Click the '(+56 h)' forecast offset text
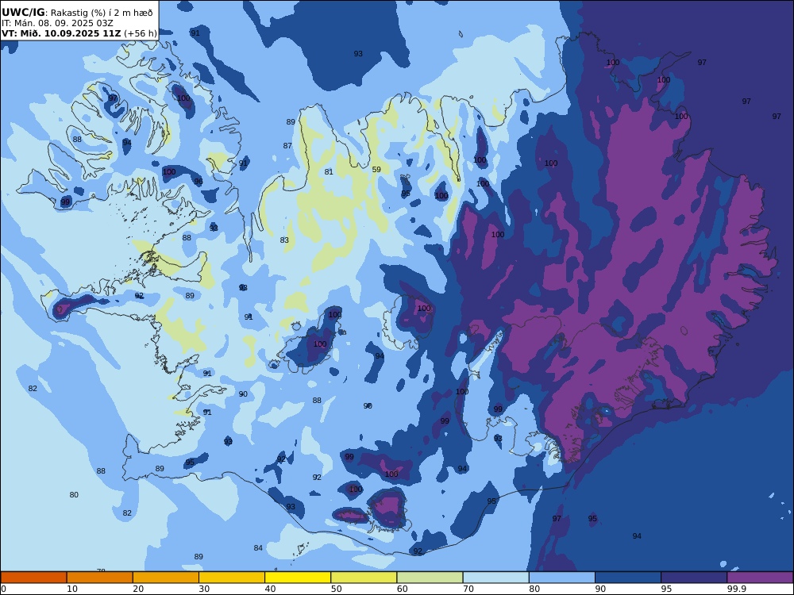Screen dimensions: 794x595 (x=141, y=33)
